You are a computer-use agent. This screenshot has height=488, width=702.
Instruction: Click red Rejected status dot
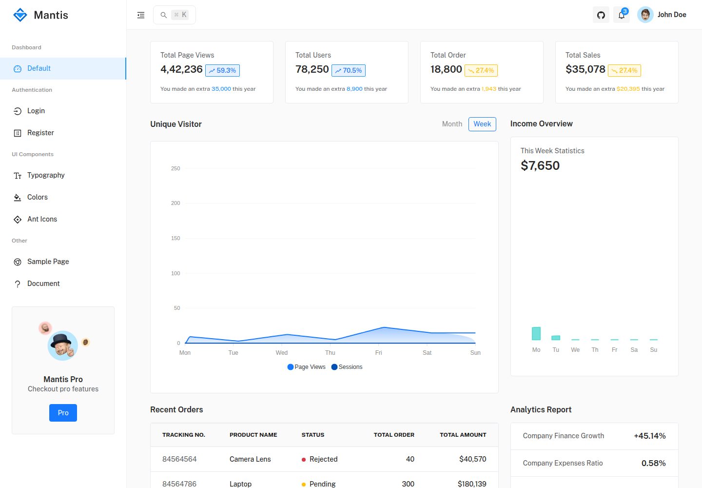click(x=304, y=460)
